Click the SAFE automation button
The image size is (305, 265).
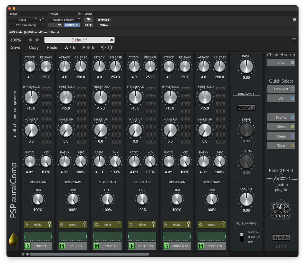pos(88,25)
